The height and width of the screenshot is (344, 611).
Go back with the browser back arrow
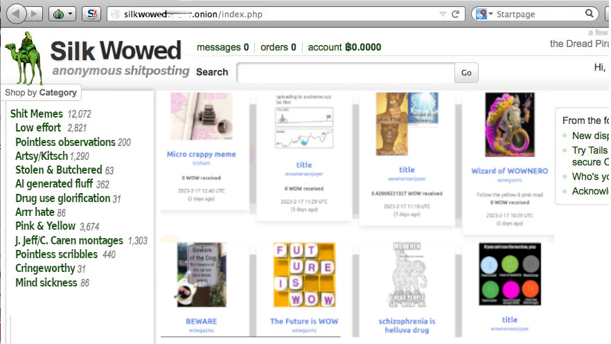tap(16, 14)
